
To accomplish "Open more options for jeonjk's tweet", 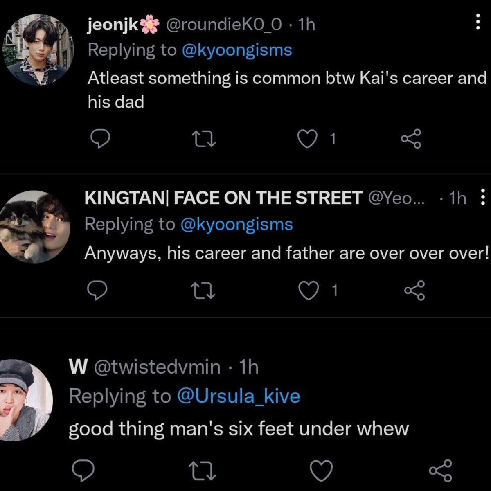I will tap(477, 21).
